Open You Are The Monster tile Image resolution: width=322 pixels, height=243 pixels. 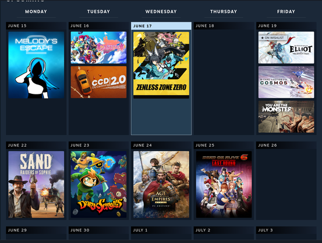286,117
